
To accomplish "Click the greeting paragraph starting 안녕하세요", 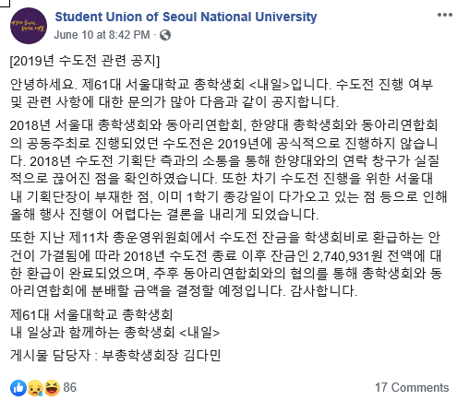I will (x=222, y=93).
